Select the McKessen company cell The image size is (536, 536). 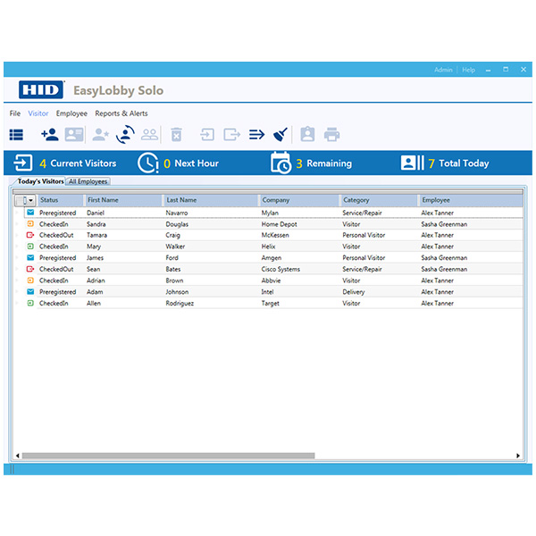275,235
